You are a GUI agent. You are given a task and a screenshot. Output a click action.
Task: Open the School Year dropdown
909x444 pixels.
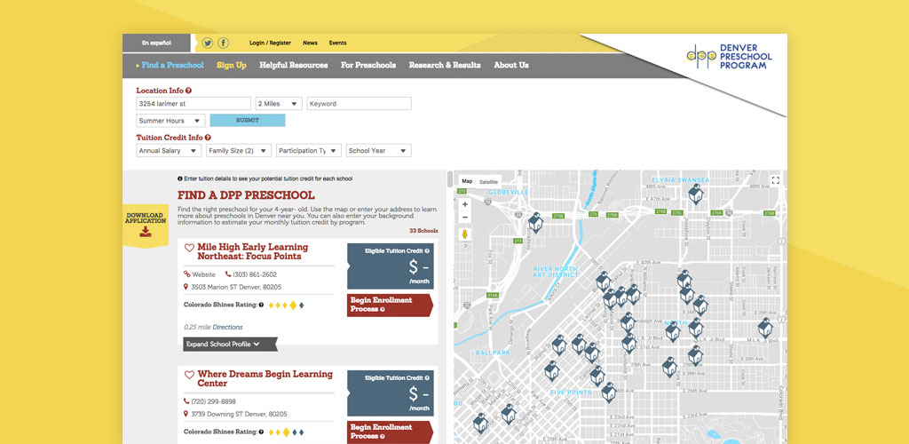point(379,151)
